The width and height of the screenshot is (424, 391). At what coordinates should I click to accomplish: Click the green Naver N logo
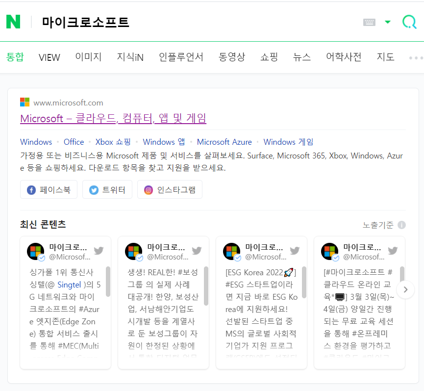[13, 22]
